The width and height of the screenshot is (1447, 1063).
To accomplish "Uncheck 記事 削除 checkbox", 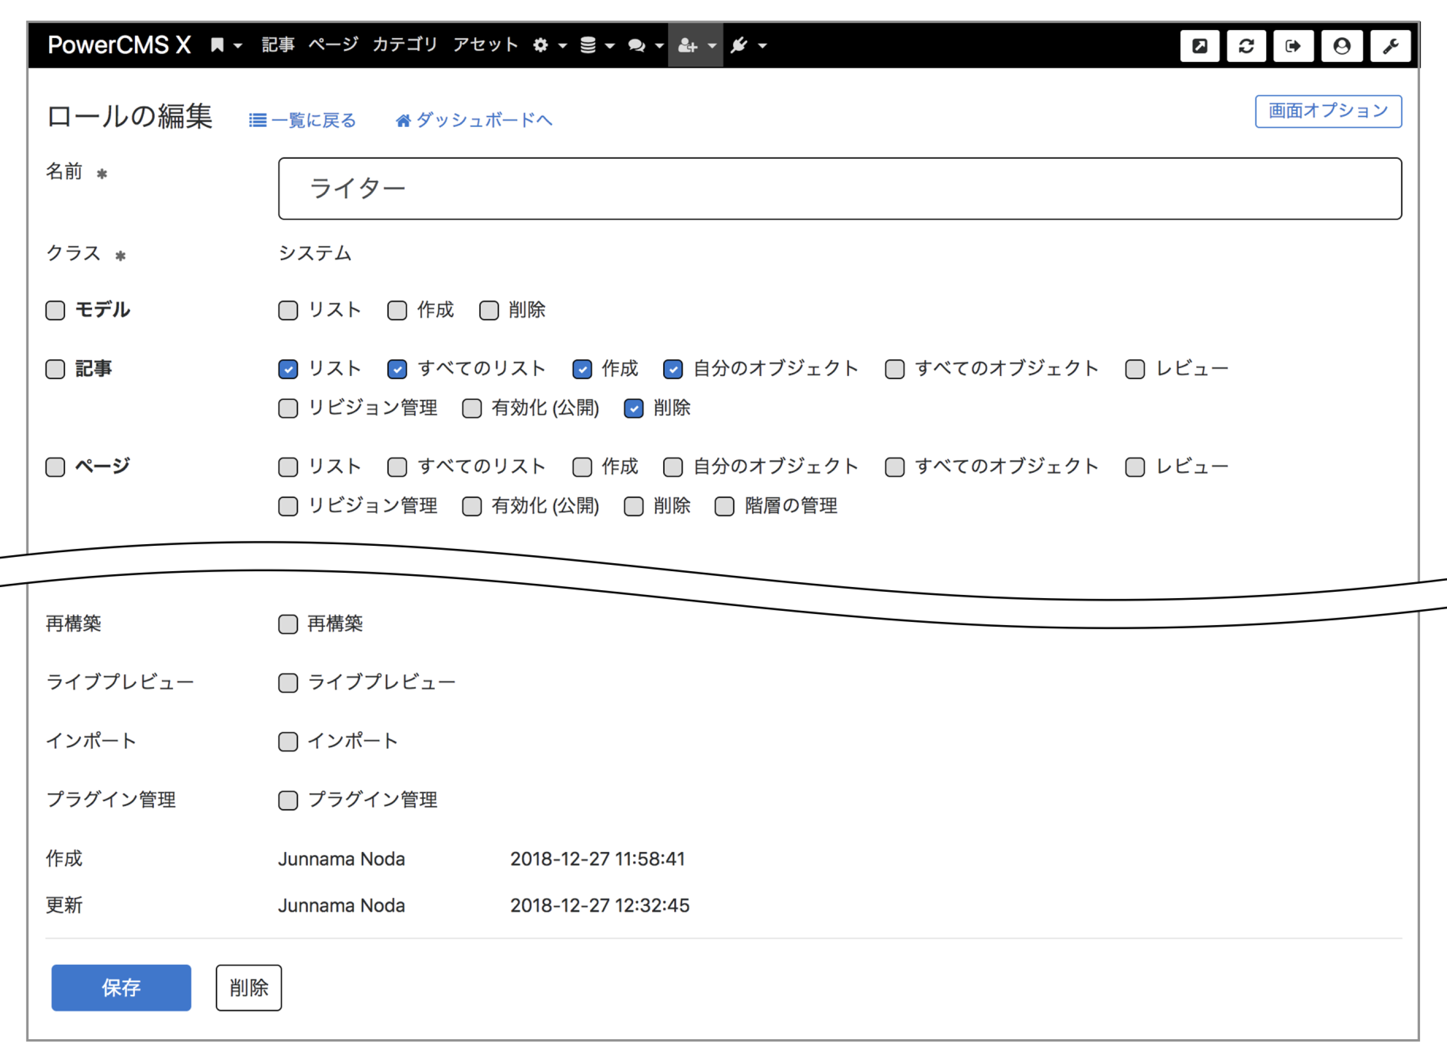I will point(634,409).
